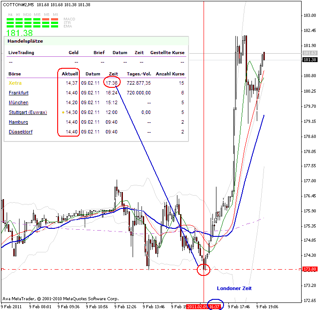
Task: Click the yellow dot beside Stuttgart price
Action: point(63,113)
